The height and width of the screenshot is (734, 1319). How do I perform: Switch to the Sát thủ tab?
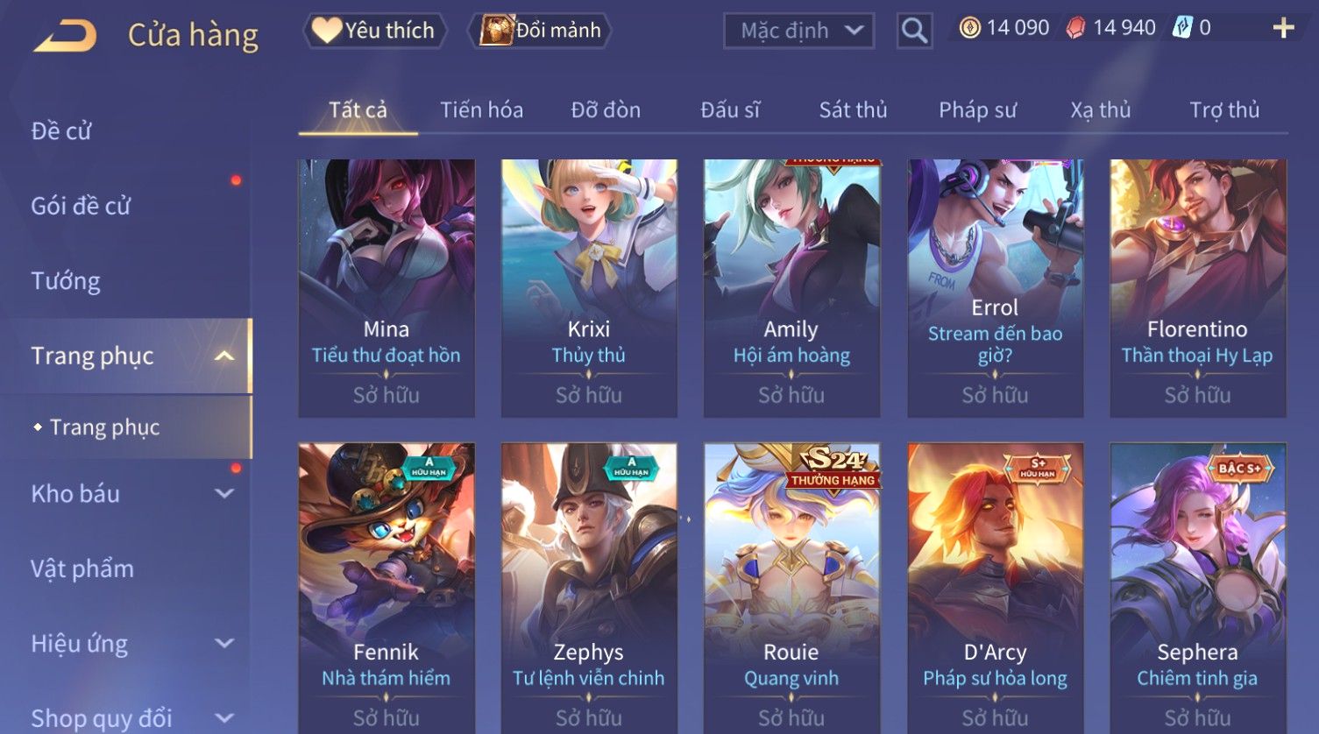coord(853,110)
